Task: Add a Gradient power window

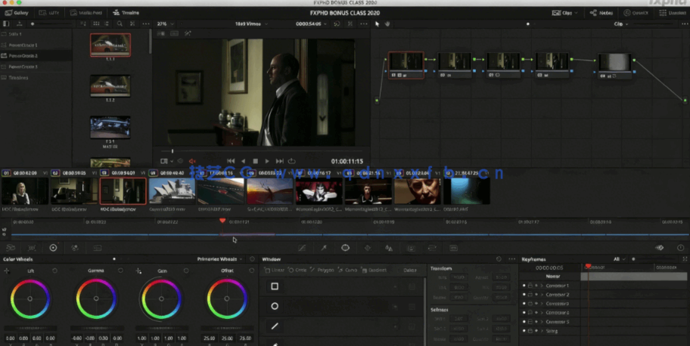Action: pos(374,270)
